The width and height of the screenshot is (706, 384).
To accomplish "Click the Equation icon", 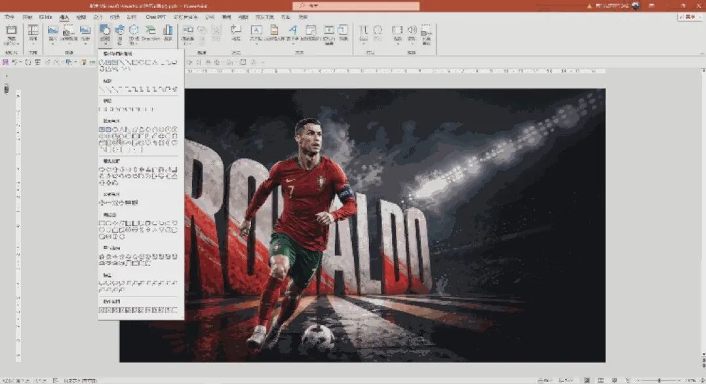I will 363,29.
